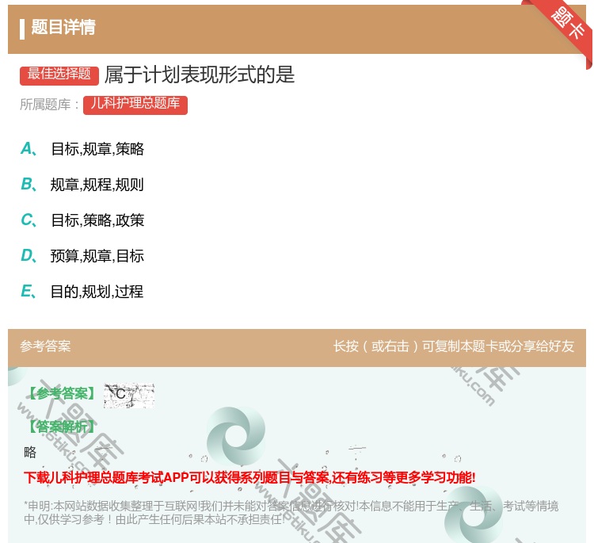Click the question text 属于计划表现形式的是

200,75
